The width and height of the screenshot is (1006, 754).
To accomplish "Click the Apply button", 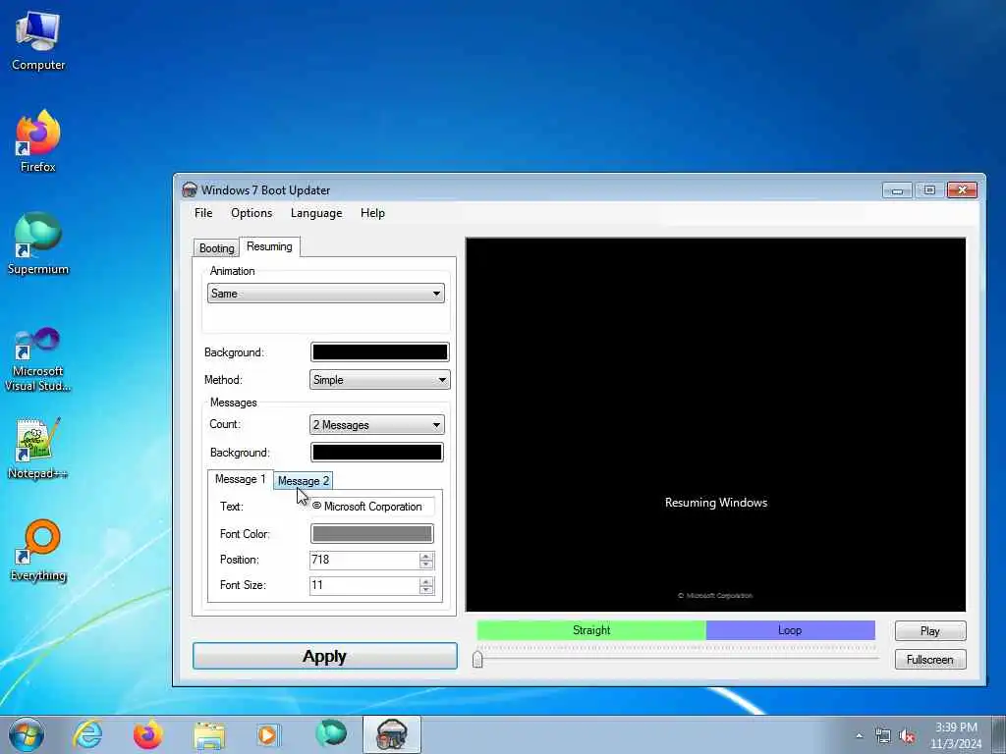I will point(325,656).
